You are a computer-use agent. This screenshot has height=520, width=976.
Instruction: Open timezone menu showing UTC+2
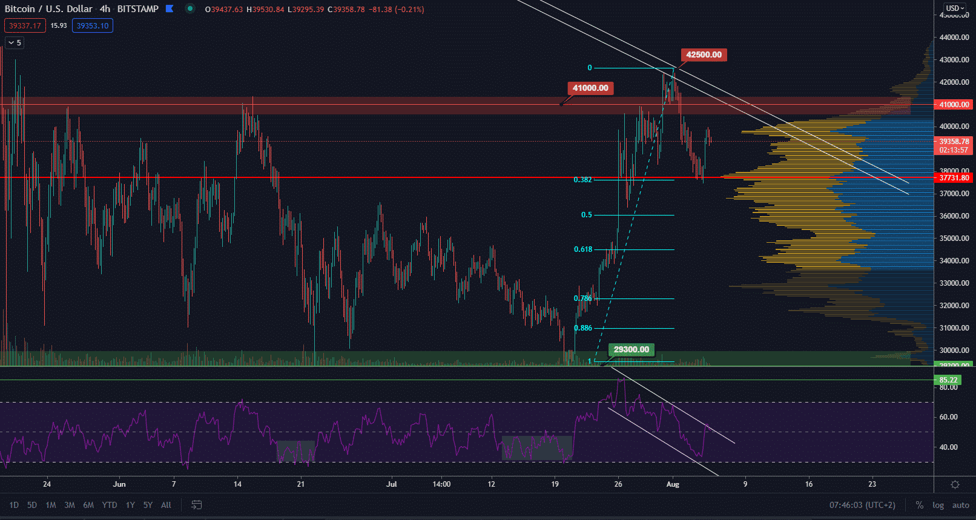click(862, 505)
